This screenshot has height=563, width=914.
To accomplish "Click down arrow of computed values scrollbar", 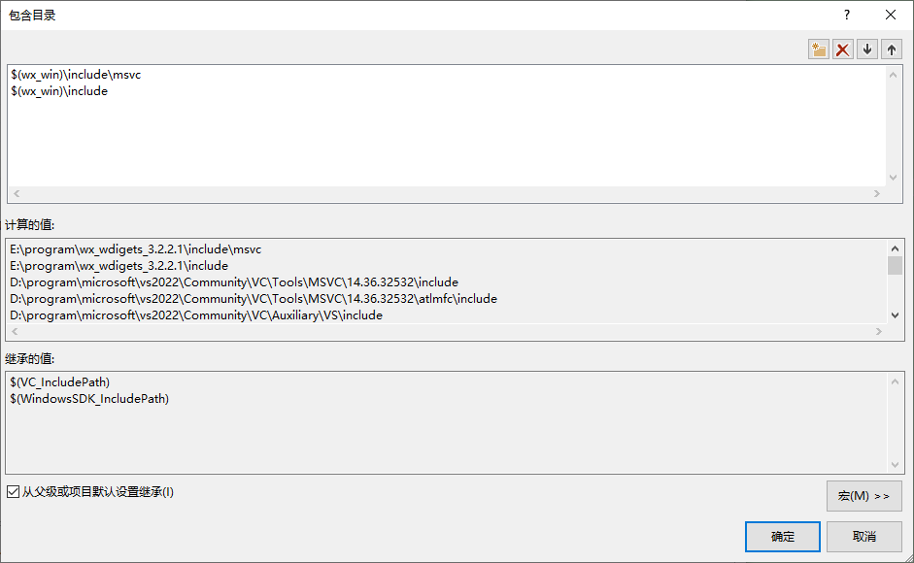I will click(895, 315).
